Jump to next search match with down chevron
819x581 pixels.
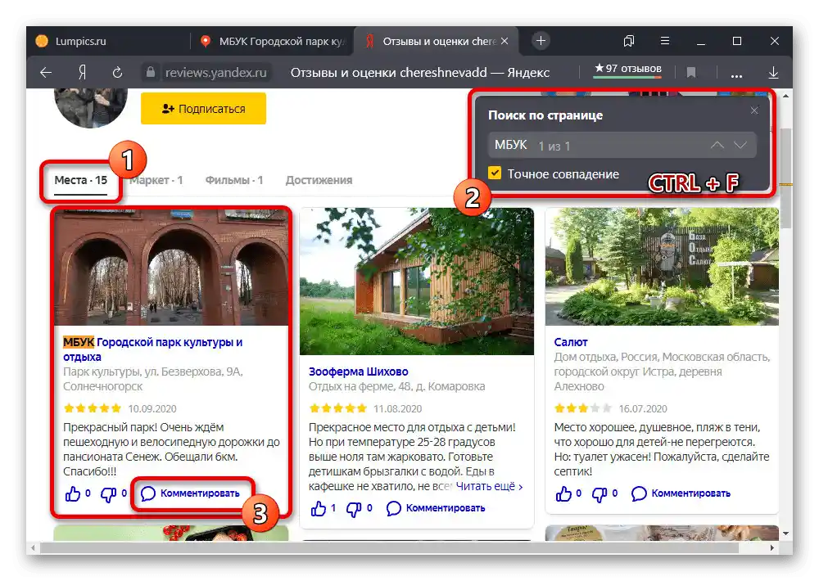pos(740,145)
